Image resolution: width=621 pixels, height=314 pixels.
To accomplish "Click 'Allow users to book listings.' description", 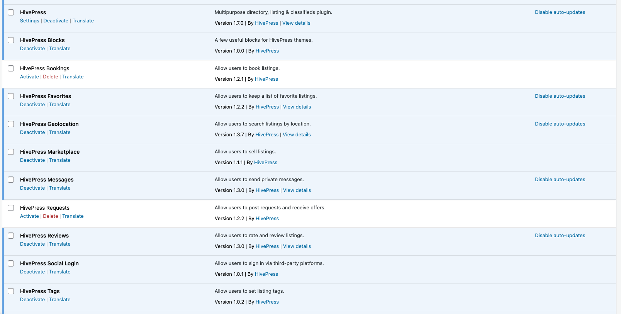I will [247, 68].
